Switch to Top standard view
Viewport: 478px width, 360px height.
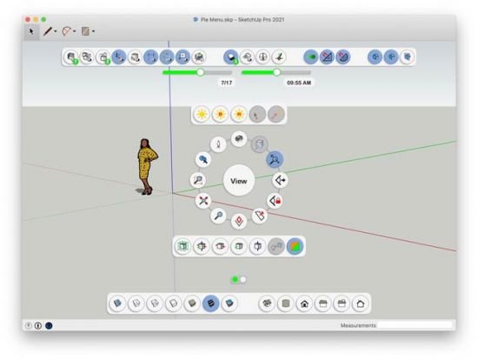(x=285, y=303)
